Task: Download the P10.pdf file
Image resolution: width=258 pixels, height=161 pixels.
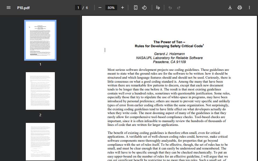Action: pyautogui.click(x=230, y=8)
